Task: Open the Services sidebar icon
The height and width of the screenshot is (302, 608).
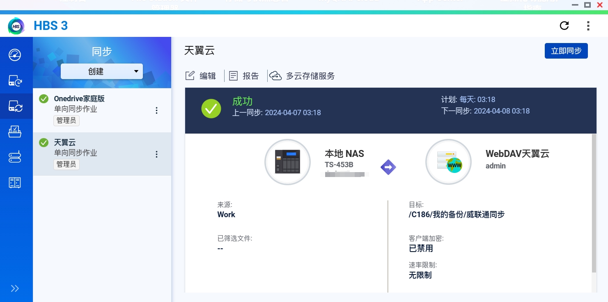Action: coord(15,182)
